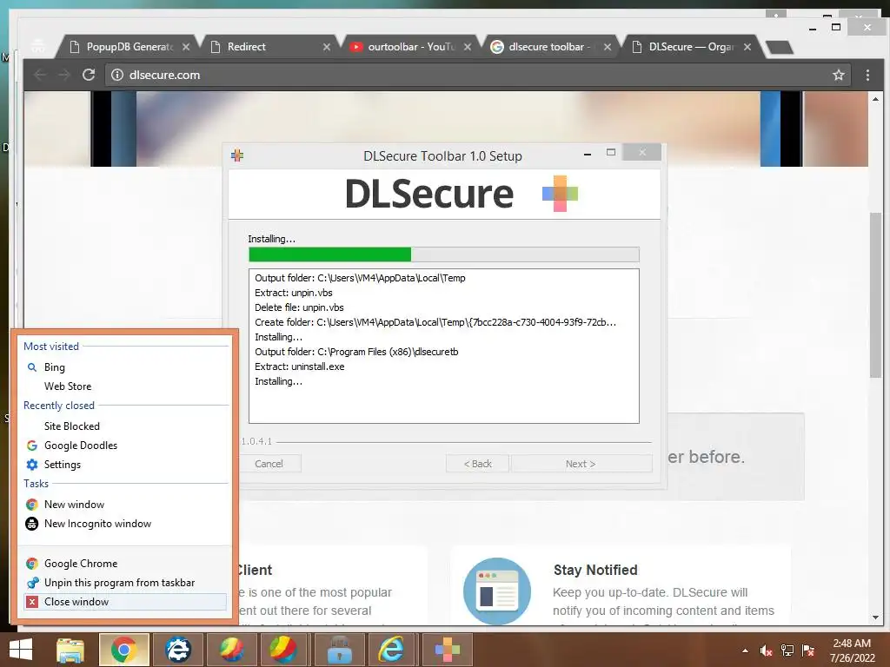The height and width of the screenshot is (667, 890).
Task: Click 'Delete file: unpin.vbs' log line
Action: pyautogui.click(x=299, y=307)
